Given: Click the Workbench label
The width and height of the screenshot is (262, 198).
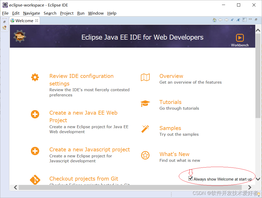Looking at the screenshot, I should (240, 45).
